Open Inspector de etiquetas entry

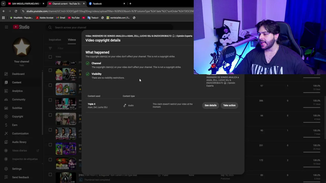(x=25, y=159)
